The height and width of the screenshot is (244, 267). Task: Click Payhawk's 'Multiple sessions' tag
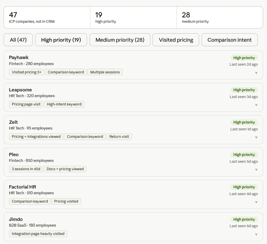point(105,72)
